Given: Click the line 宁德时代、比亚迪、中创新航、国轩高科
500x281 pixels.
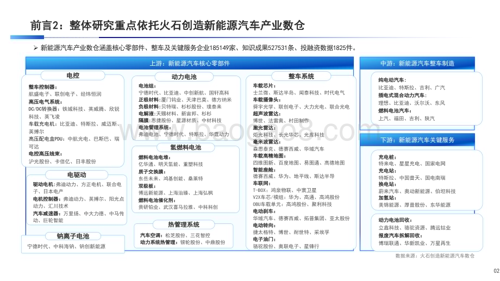Looking at the screenshot, I should [x=184, y=93].
